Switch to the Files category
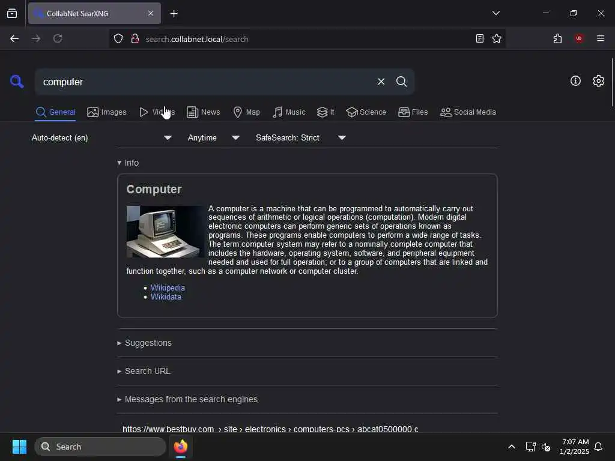 point(413,112)
